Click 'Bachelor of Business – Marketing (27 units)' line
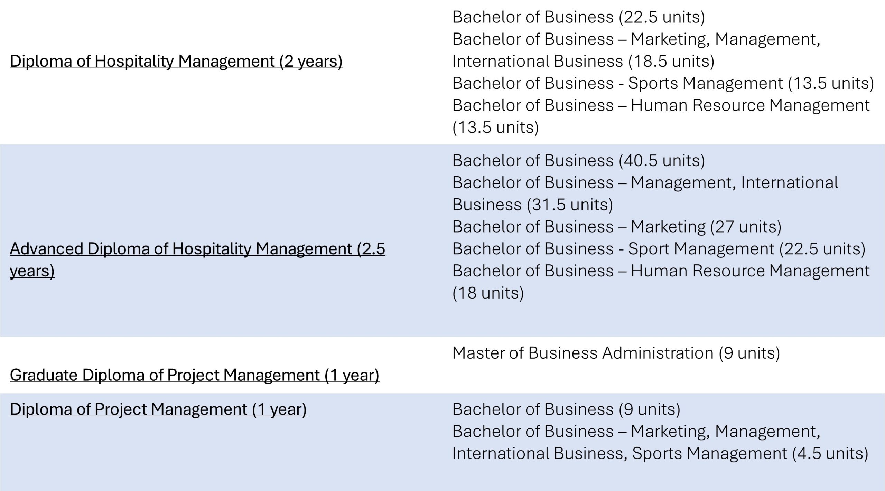 617,227
